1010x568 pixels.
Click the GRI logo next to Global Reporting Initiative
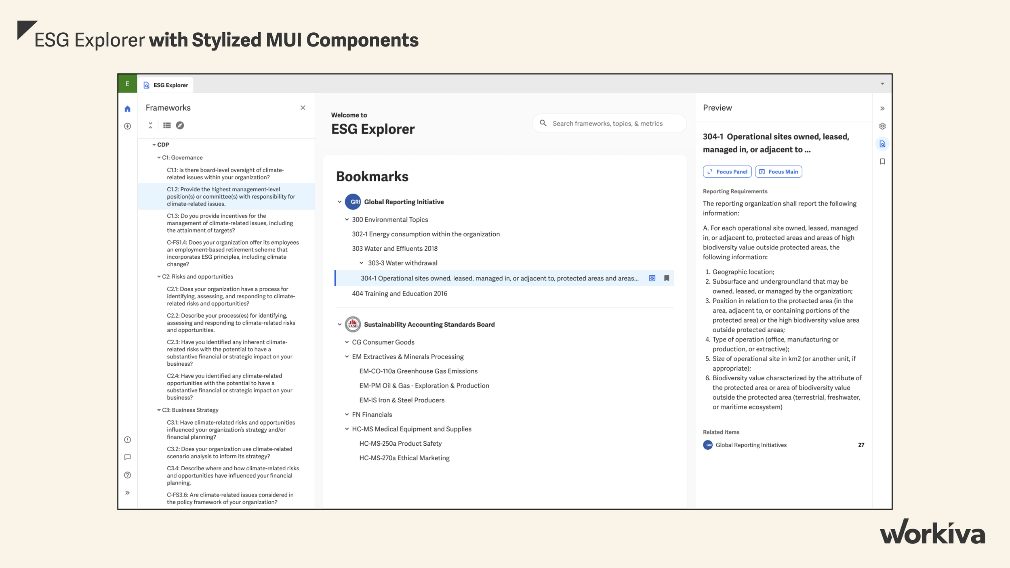tap(353, 202)
